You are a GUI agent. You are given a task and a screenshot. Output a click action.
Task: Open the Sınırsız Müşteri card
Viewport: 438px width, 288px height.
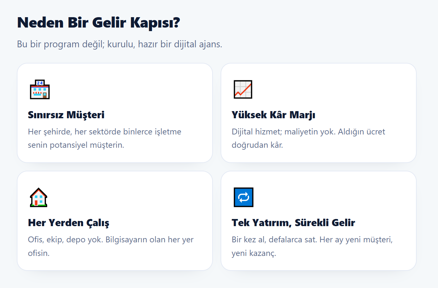[x=115, y=113]
